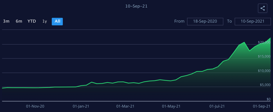Click the 01-May-21 axis label
This screenshot has width=273, height=112.
point(171,106)
